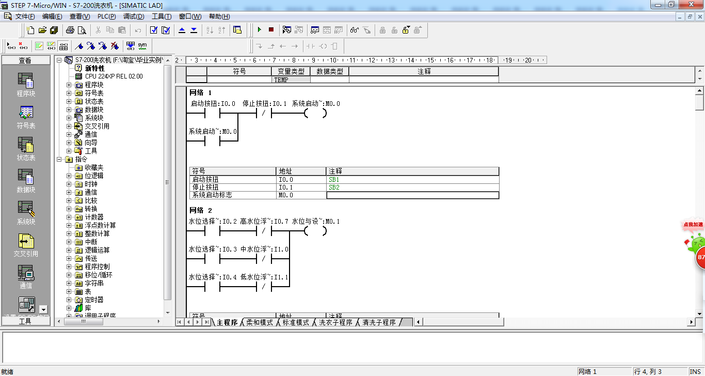The image size is (705, 376).
Task: Clear all bookmarks with the crossed flag icon
Action: (115, 46)
